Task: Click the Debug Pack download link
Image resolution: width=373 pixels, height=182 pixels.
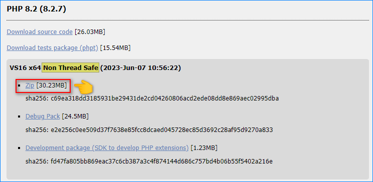Action: pos(43,116)
